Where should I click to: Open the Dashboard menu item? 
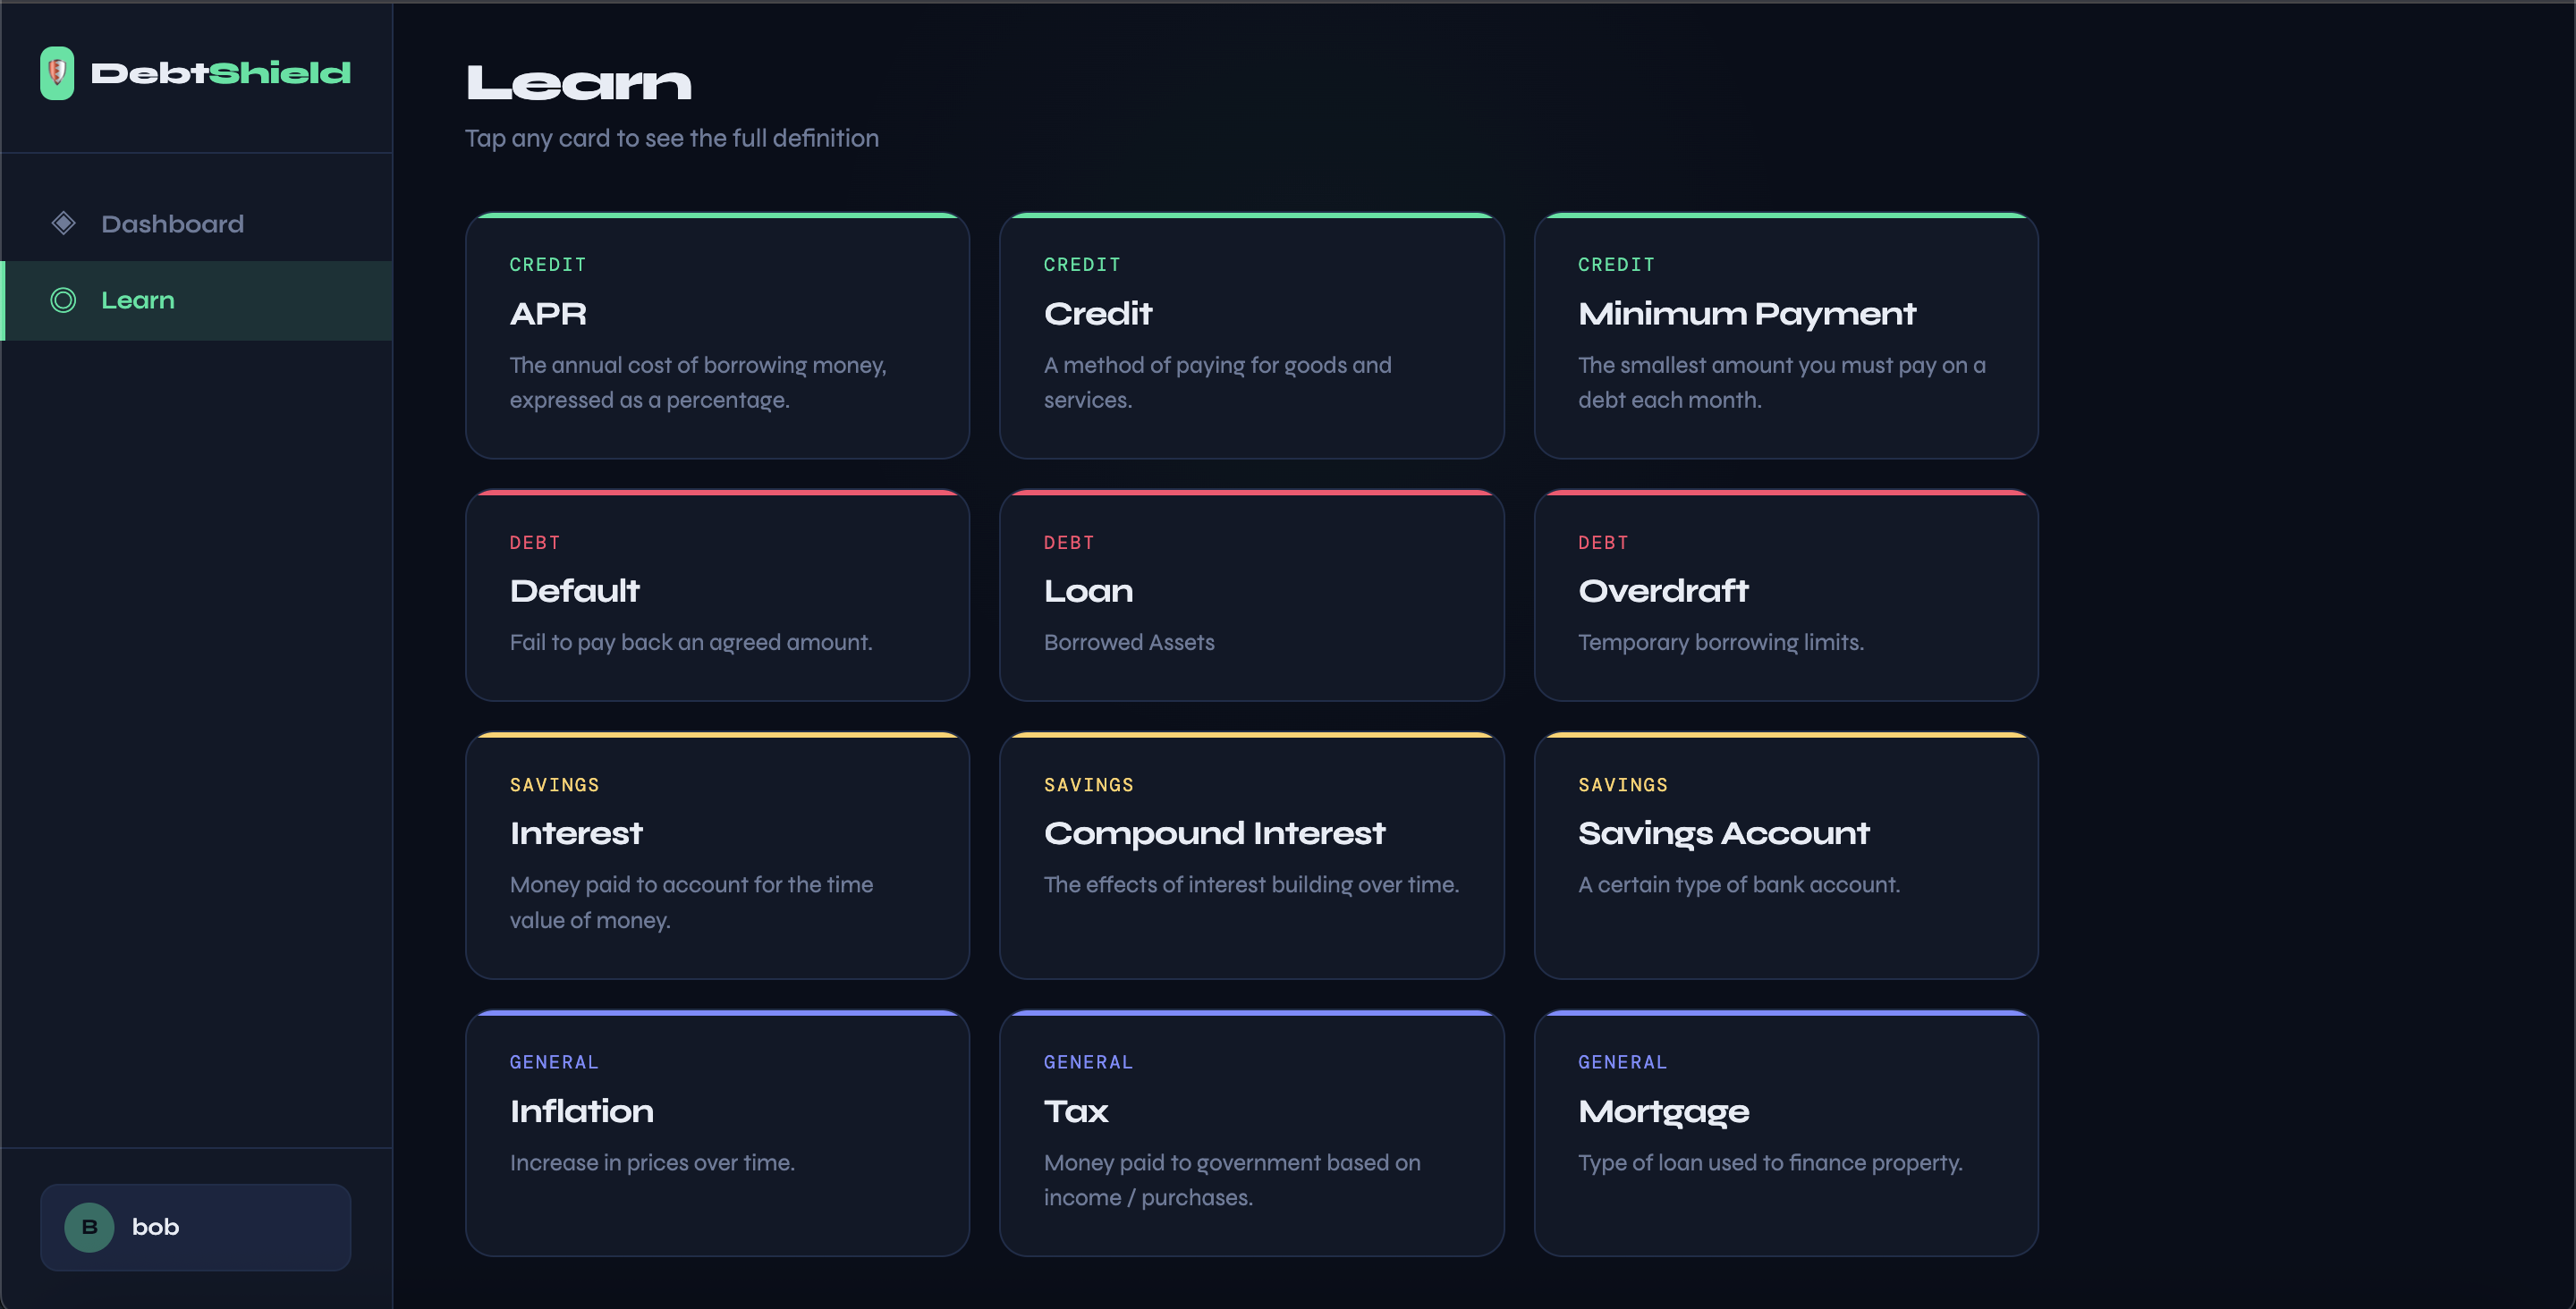172,224
